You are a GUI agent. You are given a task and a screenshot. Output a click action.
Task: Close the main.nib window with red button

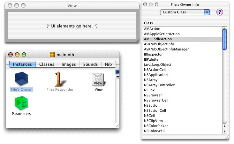pyautogui.click(x=11, y=55)
